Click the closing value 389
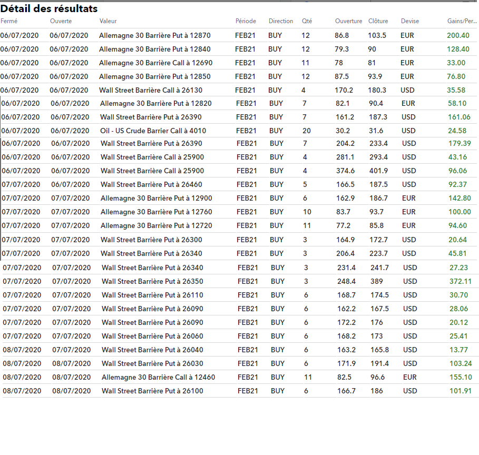 pos(376,282)
